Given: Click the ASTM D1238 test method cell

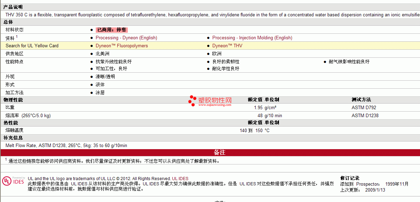Looking at the screenshot, I should pyautogui.click(x=365, y=115).
